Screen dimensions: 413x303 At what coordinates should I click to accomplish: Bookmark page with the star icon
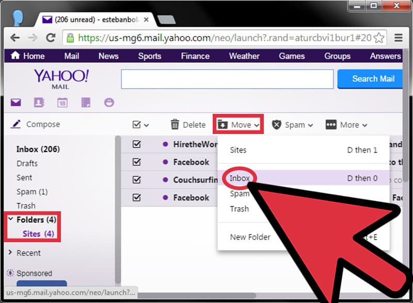tap(379, 38)
